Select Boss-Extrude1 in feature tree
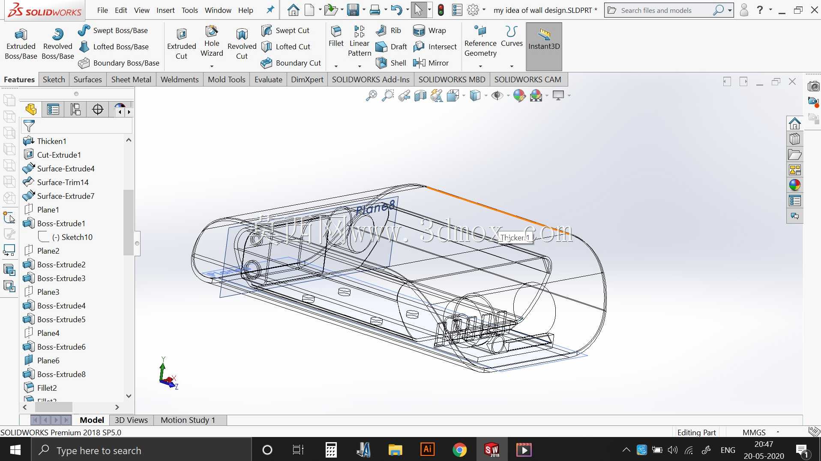 click(x=61, y=224)
